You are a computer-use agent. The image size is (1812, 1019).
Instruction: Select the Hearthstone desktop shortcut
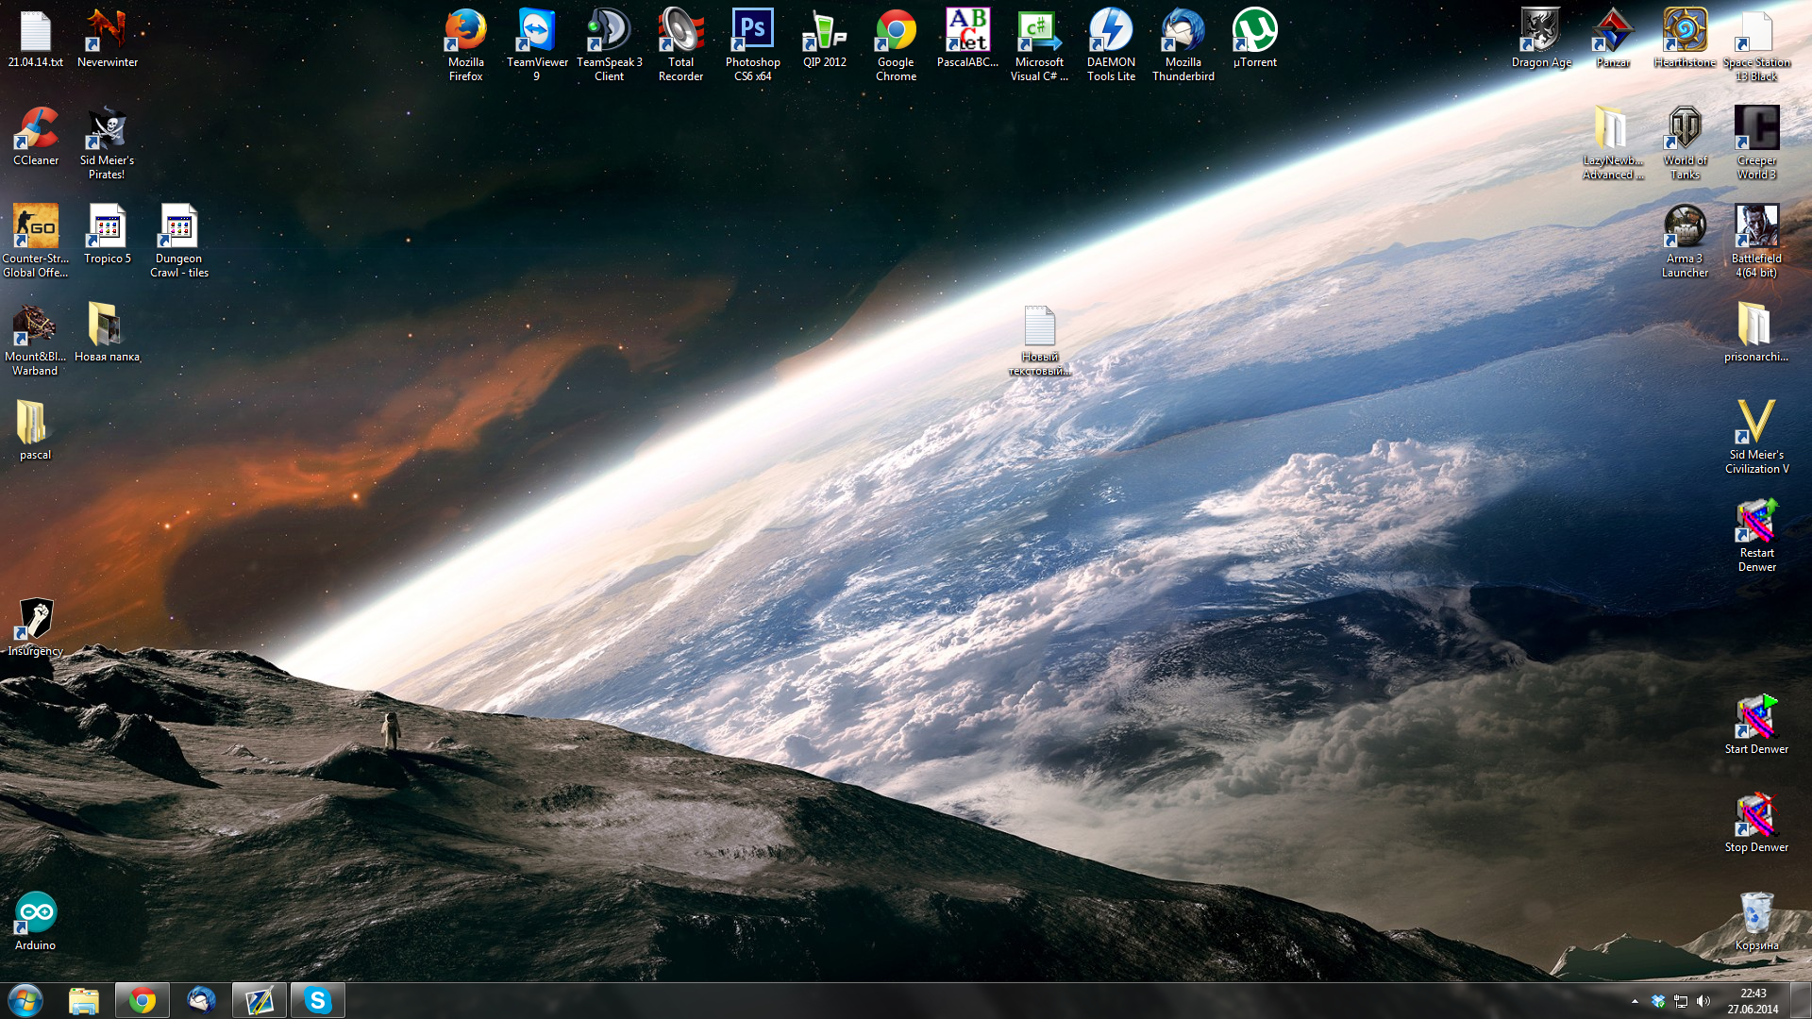(1685, 38)
